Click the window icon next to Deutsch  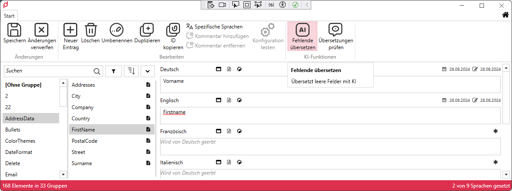point(219,69)
